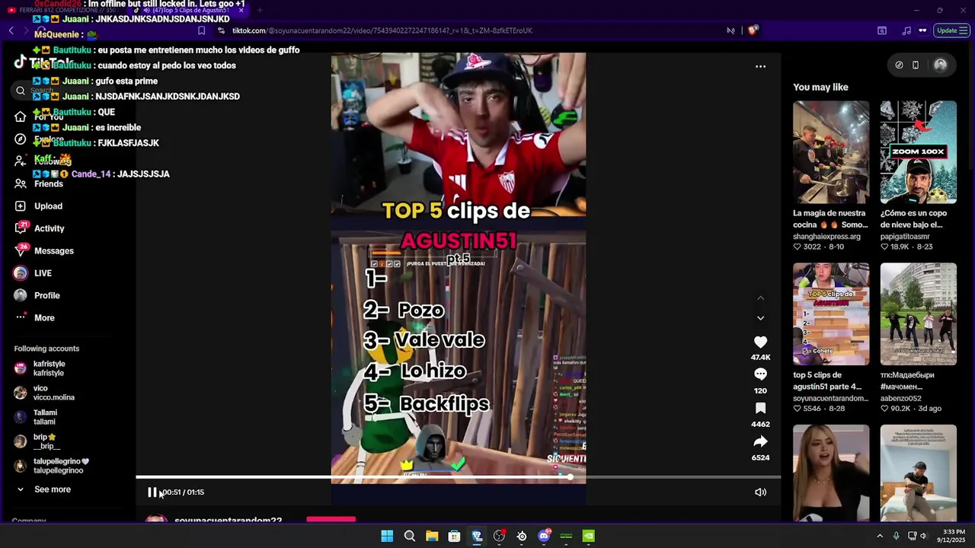Image resolution: width=975 pixels, height=548 pixels.
Task: Click the Following accounts heading
Action: (46, 349)
